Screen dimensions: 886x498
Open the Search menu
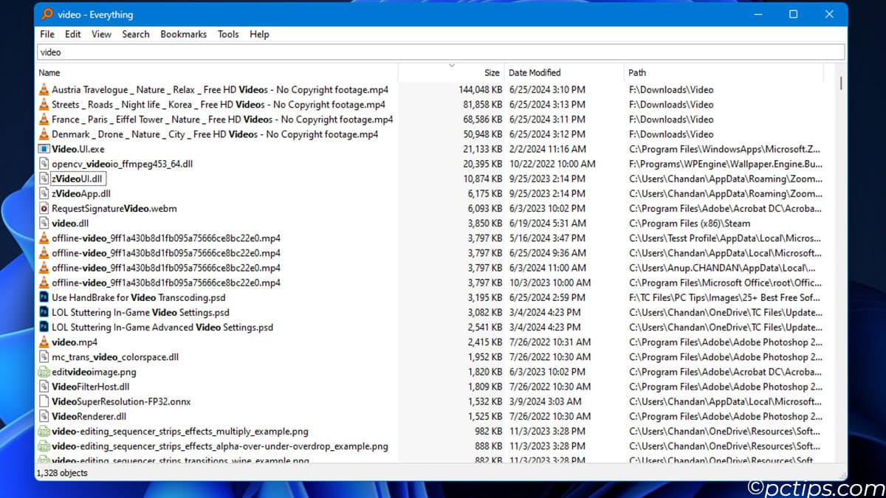[136, 34]
